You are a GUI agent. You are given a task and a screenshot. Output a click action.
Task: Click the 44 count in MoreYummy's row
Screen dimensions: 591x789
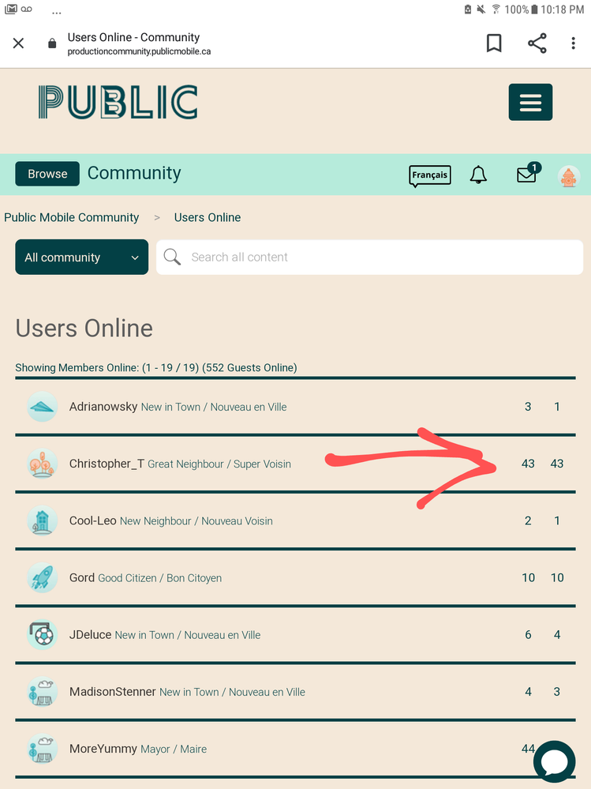coord(528,748)
